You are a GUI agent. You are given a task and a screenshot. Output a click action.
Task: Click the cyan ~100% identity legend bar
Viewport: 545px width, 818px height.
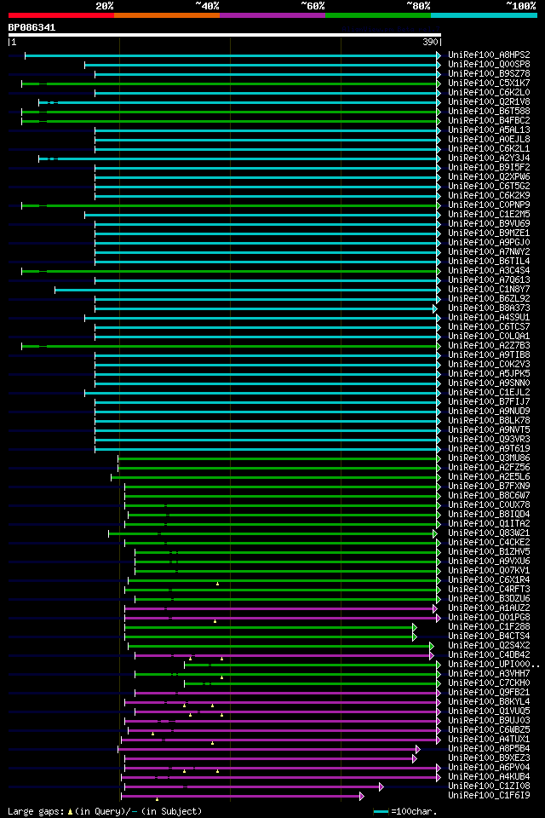(x=484, y=15)
